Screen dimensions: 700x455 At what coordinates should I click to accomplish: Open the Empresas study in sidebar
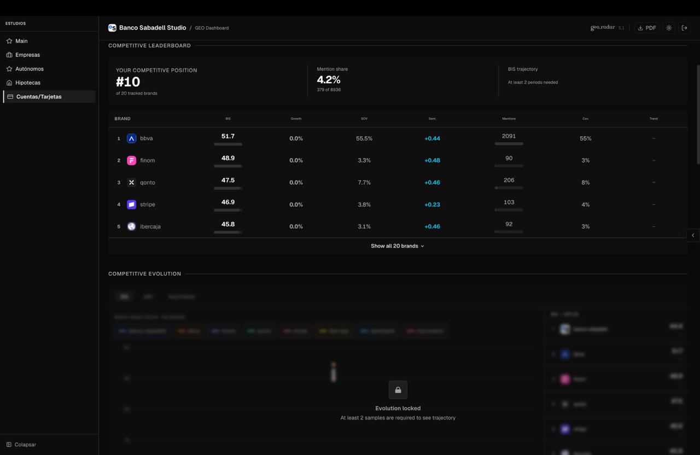(27, 55)
